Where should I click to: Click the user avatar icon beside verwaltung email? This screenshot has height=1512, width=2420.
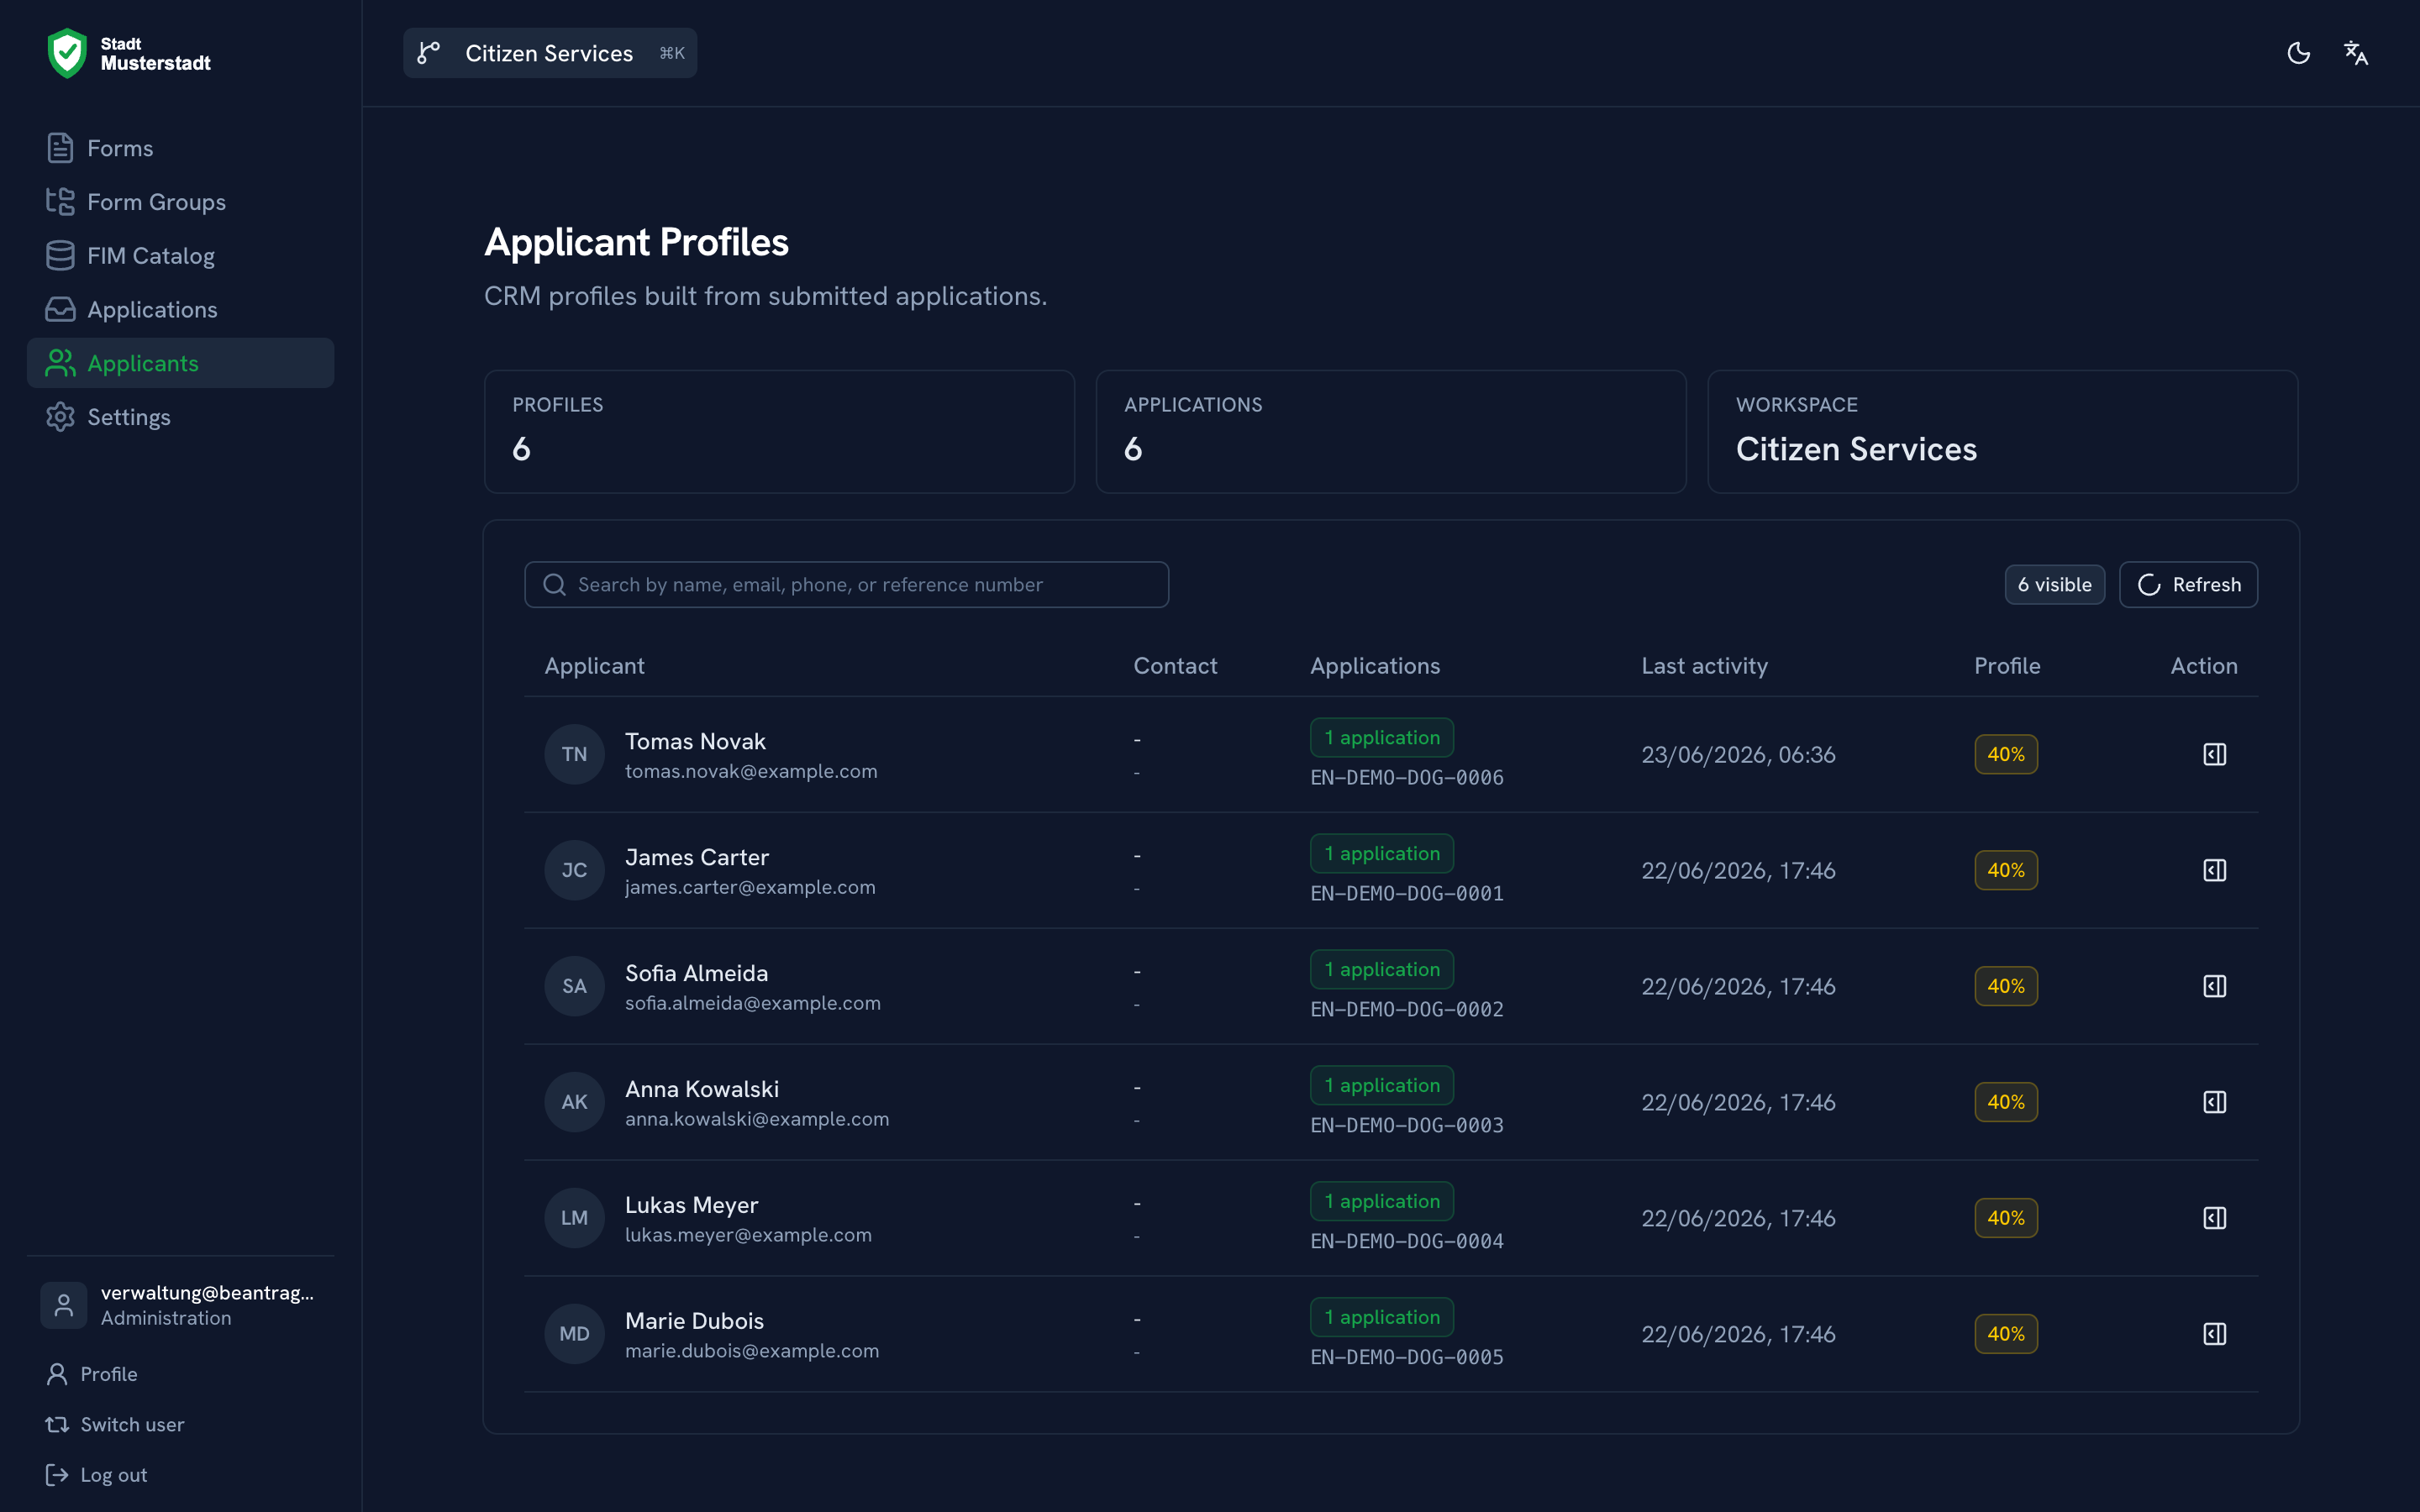pos(64,1305)
